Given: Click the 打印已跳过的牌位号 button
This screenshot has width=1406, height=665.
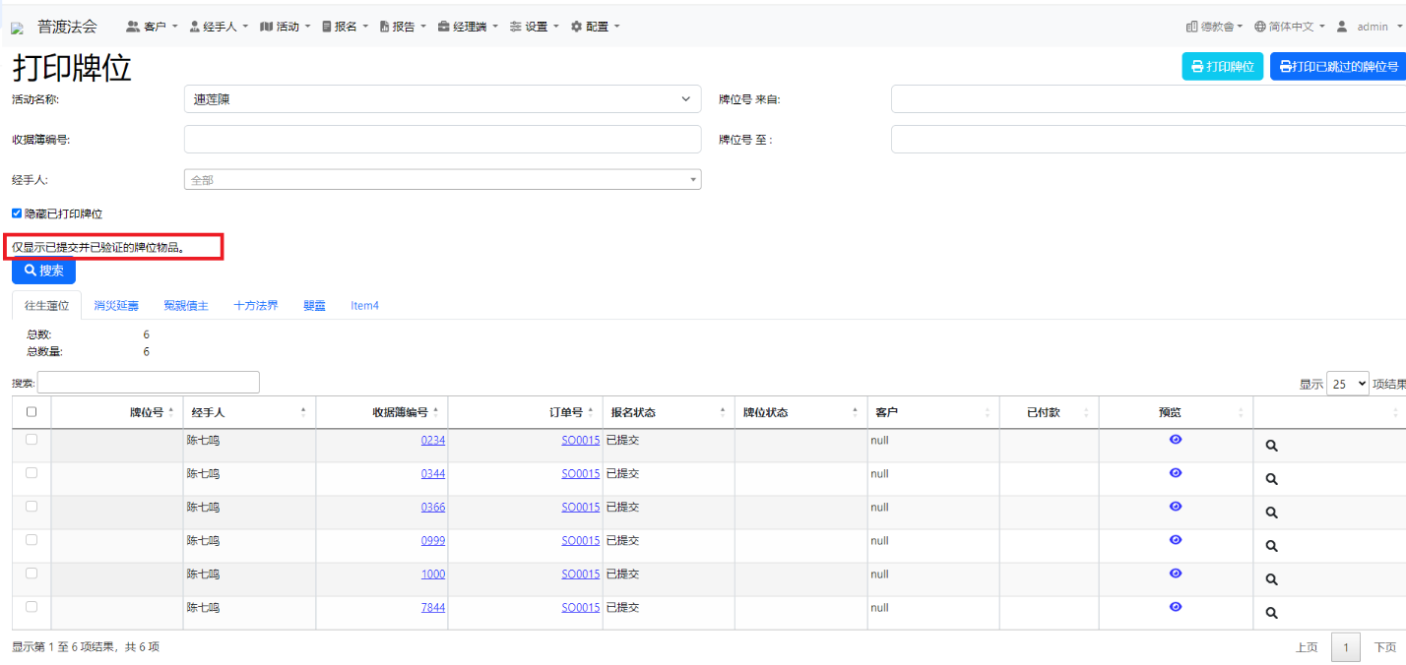Looking at the screenshot, I should point(1338,67).
